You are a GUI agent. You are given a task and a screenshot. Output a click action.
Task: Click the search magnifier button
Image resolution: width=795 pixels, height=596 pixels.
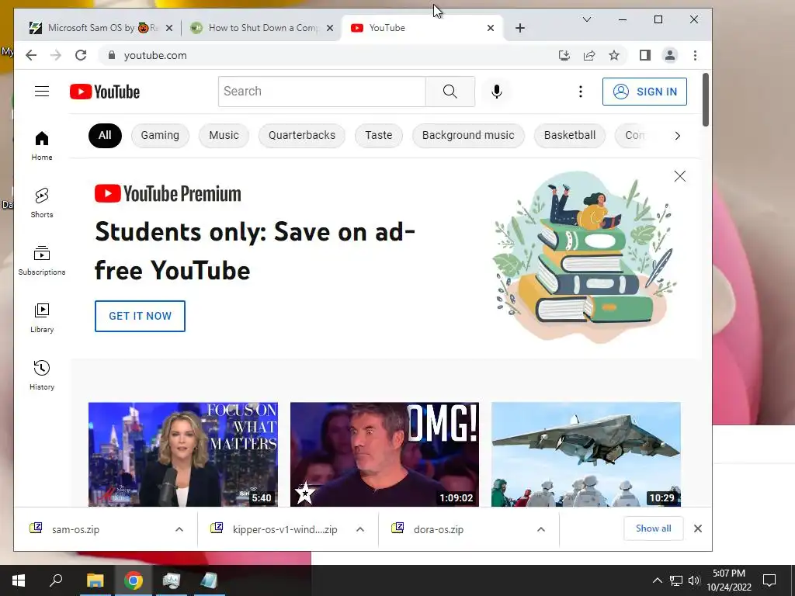(450, 92)
